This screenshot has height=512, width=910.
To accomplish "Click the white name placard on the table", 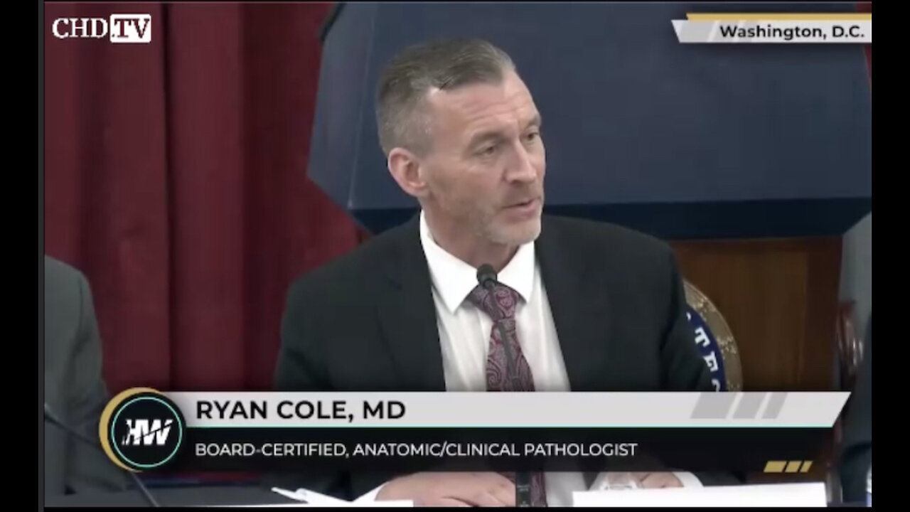I will click(699, 495).
